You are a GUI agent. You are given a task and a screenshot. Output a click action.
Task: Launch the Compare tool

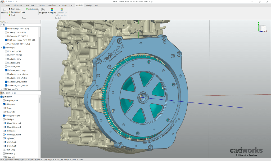pyautogui.click(x=52, y=11)
